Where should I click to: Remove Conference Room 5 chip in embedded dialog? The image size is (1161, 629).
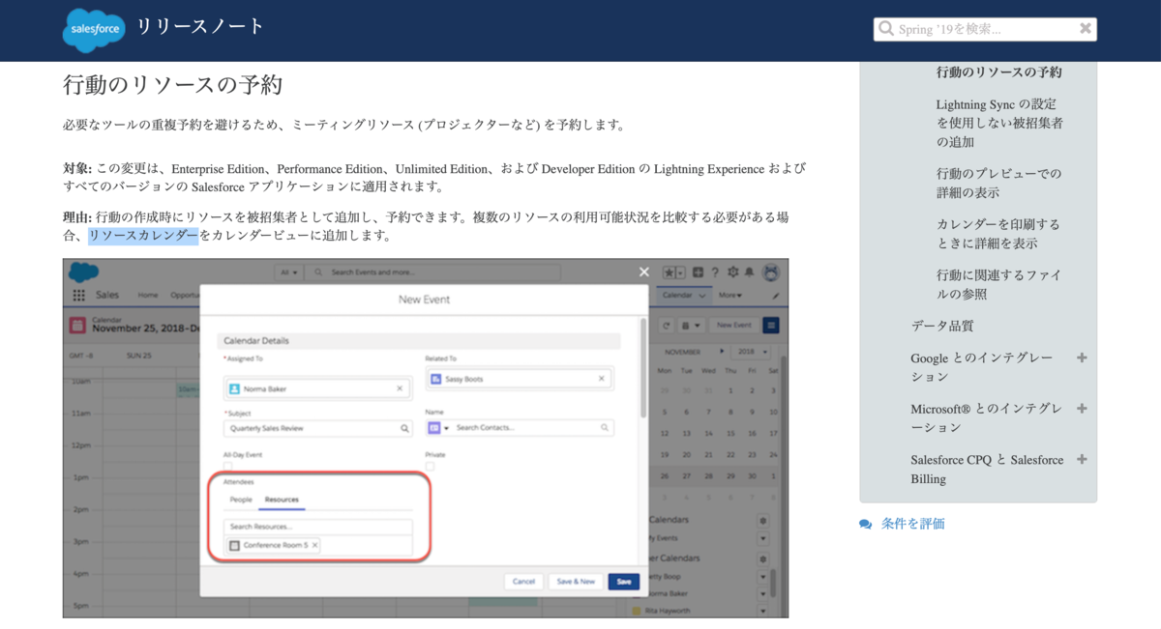pos(314,545)
